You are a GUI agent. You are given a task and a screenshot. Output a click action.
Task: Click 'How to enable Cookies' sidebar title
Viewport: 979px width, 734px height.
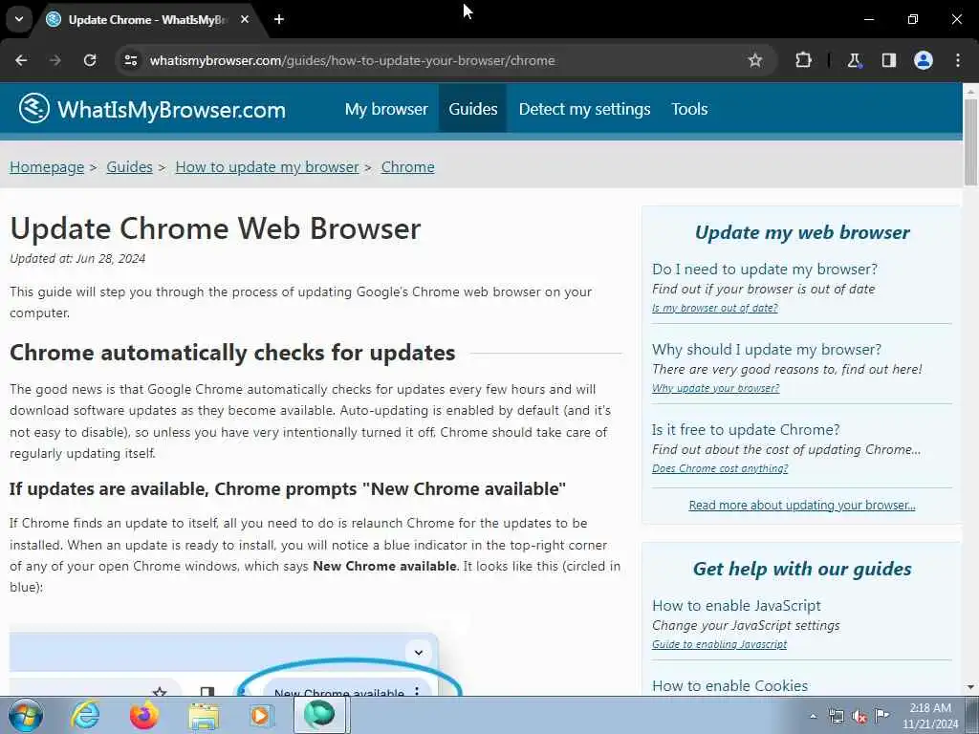pyautogui.click(x=729, y=686)
